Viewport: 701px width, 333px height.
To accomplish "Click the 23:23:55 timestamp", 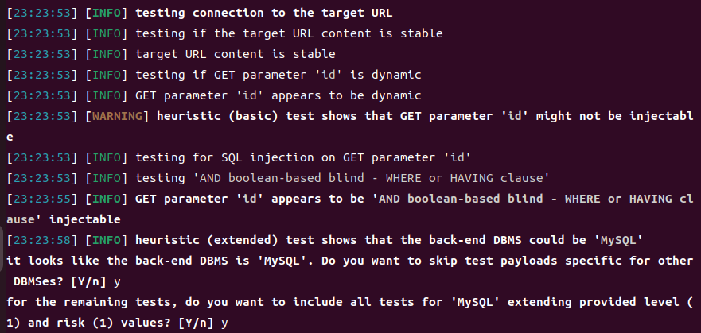I will click(40, 199).
